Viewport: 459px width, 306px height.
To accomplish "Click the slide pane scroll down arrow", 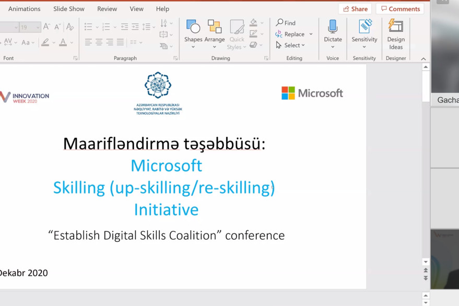I will 426,262.
